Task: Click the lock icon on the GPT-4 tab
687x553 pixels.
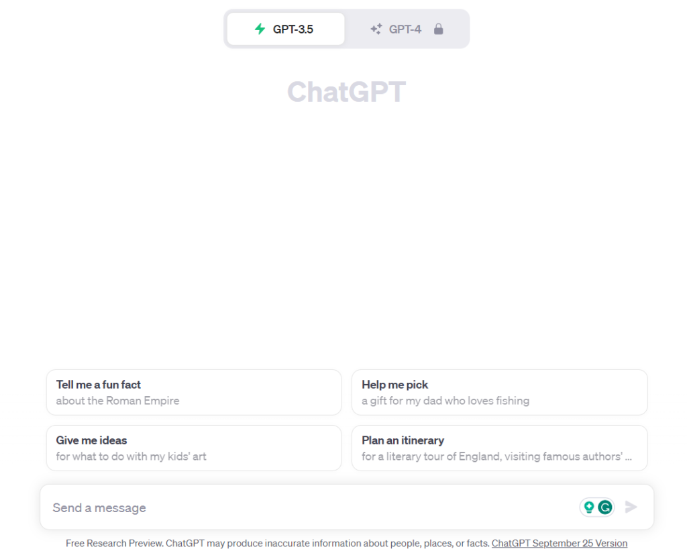Action: pos(439,28)
